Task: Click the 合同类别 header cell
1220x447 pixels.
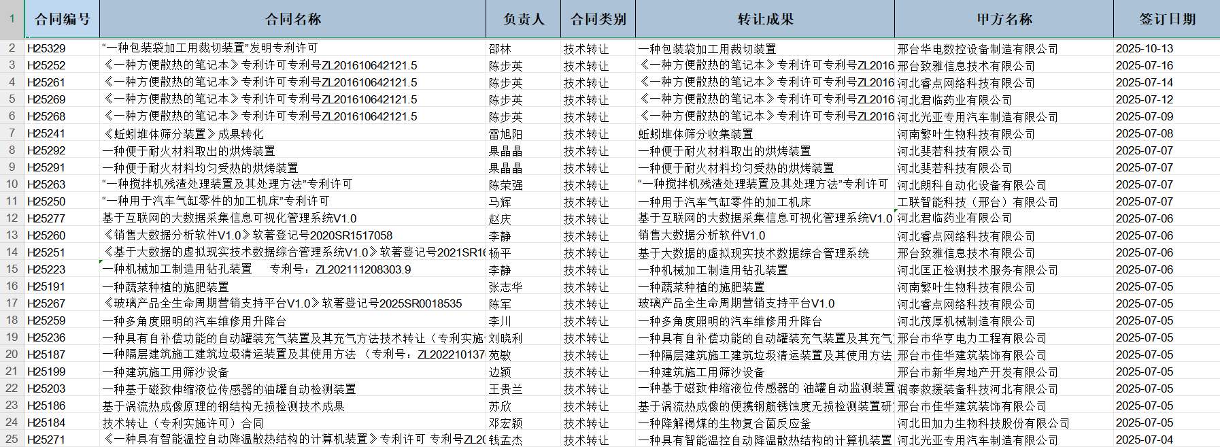Action: pos(598,19)
